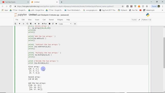Open the red YouTube bookmark icon
Image resolution: width=165 pixels, height=93 pixels.
pyautogui.click(x=140, y=10)
